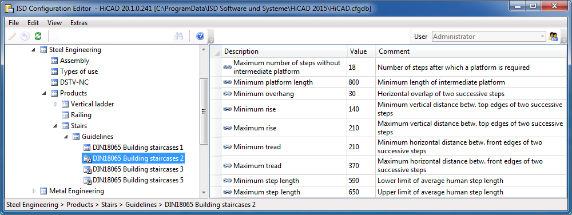The width and height of the screenshot is (572, 215).
Task: Open the User dropdown showing Administrator
Action: point(489,37)
